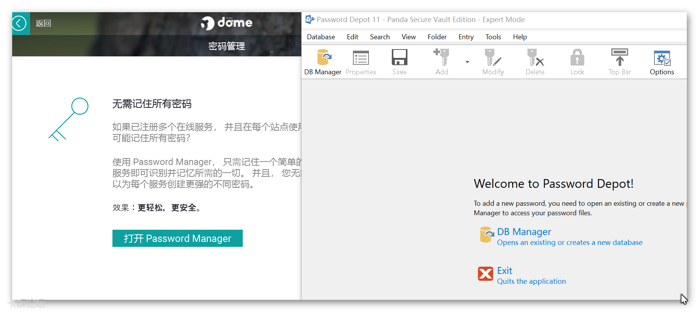Viewport: 699px width, 312px height.
Task: Click the Delete key icon
Action: click(535, 62)
